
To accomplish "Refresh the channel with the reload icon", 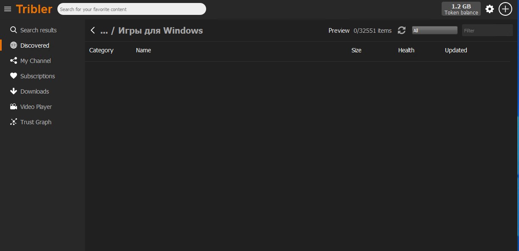I will tap(402, 30).
